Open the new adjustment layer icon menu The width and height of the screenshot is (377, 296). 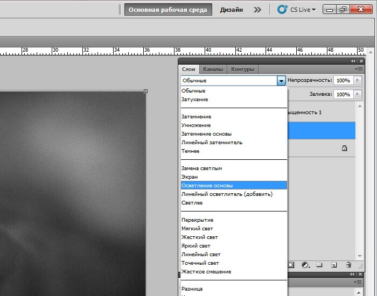(x=305, y=265)
